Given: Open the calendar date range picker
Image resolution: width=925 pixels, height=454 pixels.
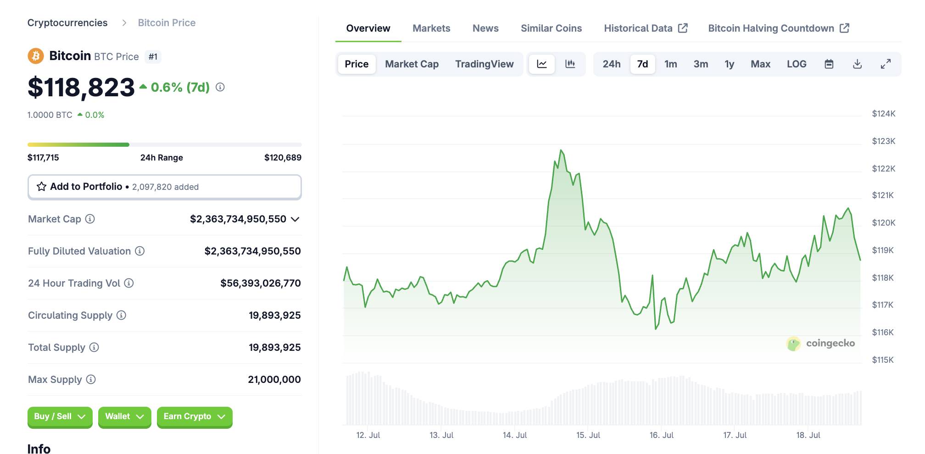Looking at the screenshot, I should pyautogui.click(x=829, y=64).
